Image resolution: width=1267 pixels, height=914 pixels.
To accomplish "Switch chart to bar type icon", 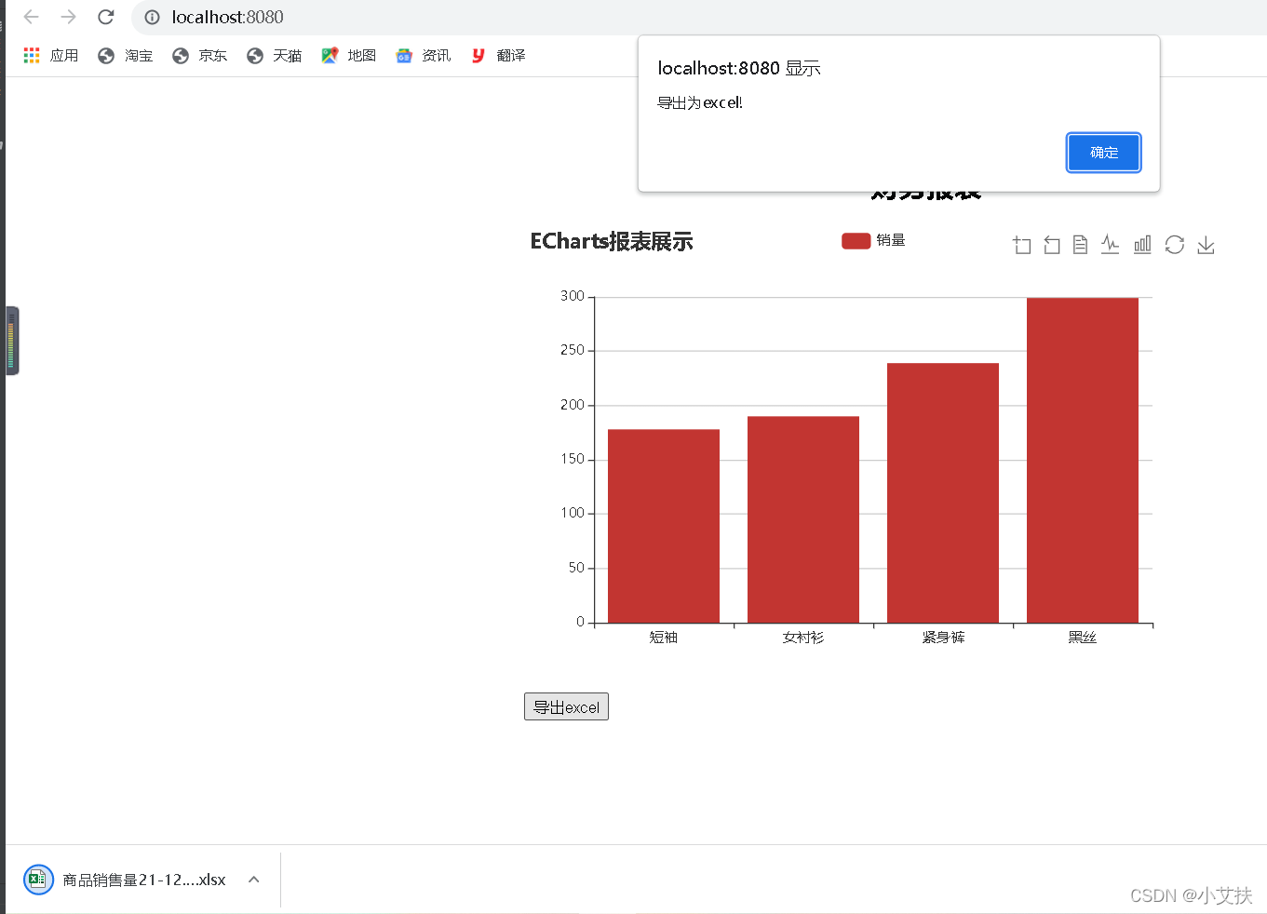I will (x=1142, y=245).
